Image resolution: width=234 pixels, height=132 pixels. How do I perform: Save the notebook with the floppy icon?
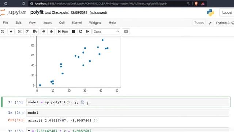point(3,32)
